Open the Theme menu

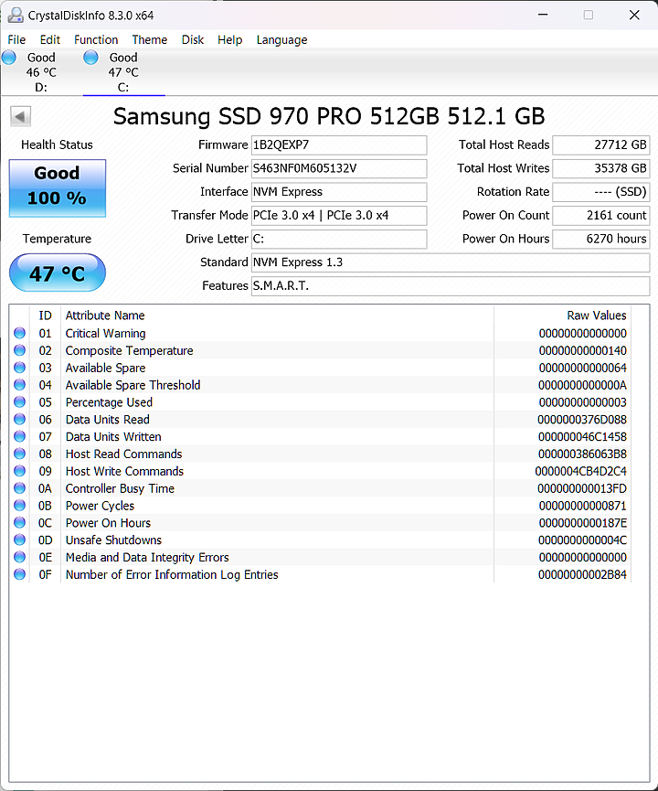pos(150,40)
